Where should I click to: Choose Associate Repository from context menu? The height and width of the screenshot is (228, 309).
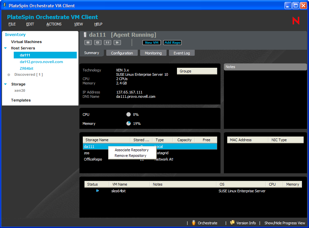pos(132,150)
